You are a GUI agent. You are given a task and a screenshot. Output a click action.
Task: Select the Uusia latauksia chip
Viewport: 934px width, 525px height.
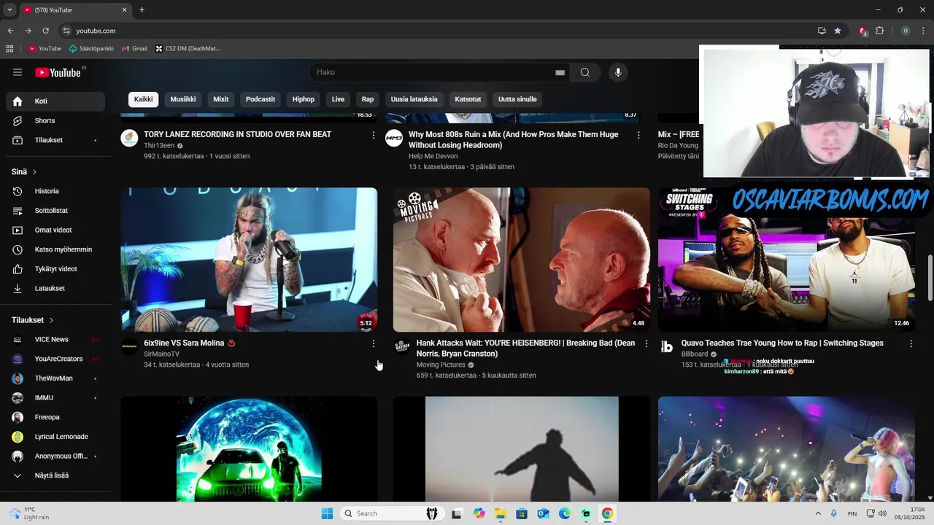pyautogui.click(x=414, y=99)
